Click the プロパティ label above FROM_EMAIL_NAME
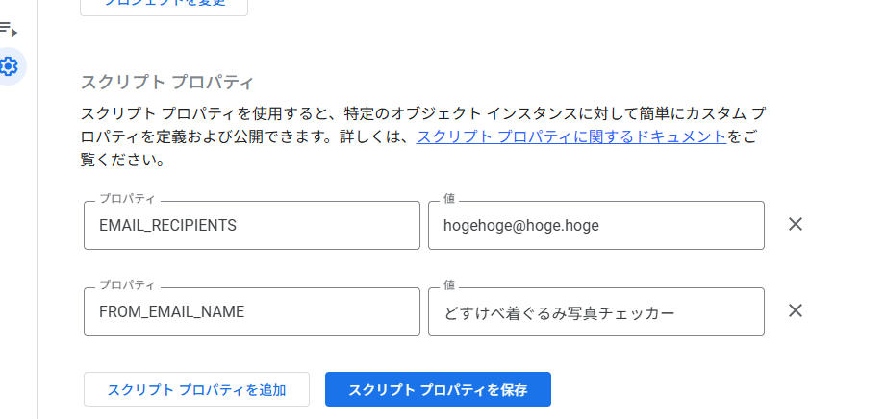The height and width of the screenshot is (419, 886). coord(127,285)
